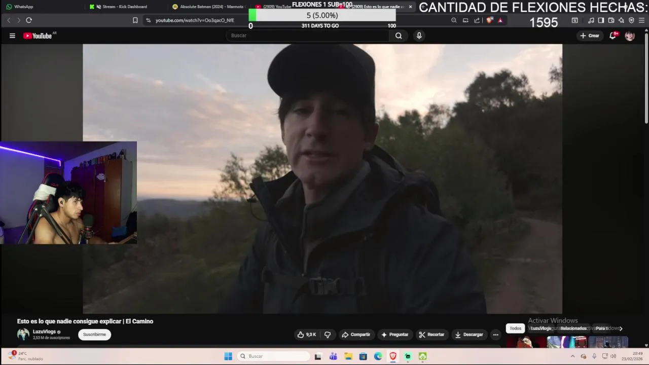Viewport: 649px width, 365px height.
Task: Like the video with 9,3 K likes
Action: pyautogui.click(x=307, y=335)
